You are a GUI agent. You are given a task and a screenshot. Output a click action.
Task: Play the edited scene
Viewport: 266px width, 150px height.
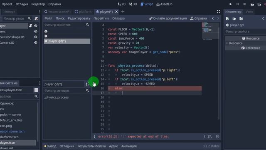tap(252, 4)
